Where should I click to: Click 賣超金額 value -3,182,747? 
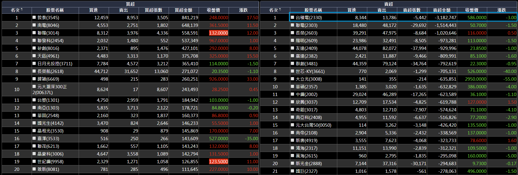(x=445, y=18)
